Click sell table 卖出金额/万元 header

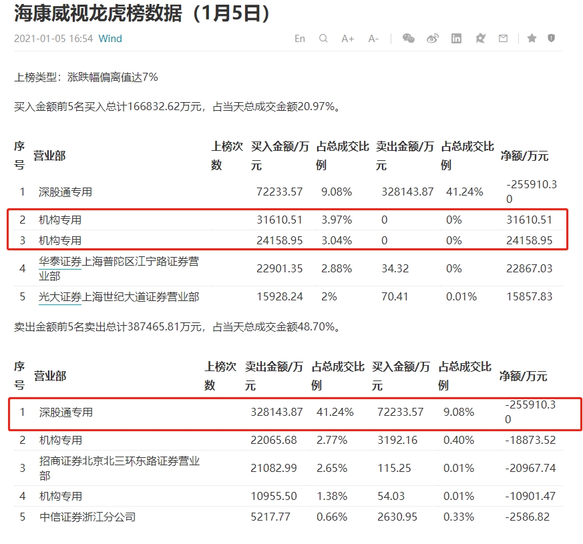pyautogui.click(x=274, y=376)
